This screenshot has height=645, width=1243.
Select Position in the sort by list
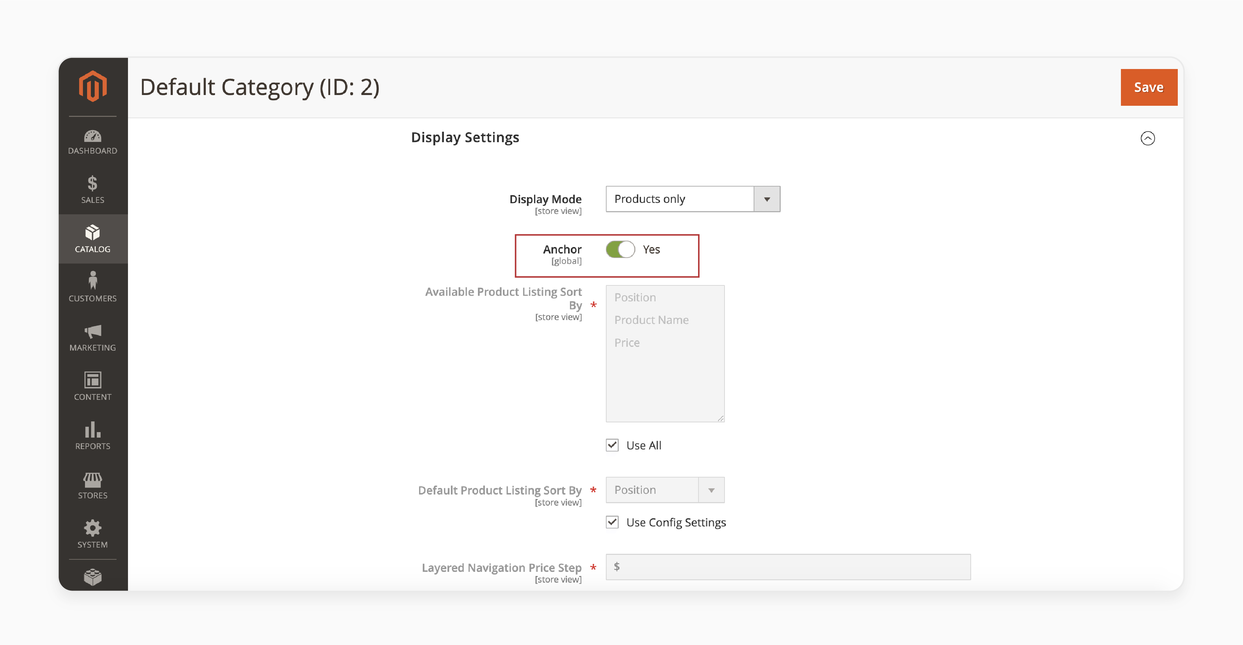click(x=635, y=297)
